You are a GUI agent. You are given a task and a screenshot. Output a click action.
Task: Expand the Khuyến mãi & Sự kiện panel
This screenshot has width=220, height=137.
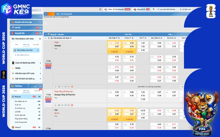point(40,22)
